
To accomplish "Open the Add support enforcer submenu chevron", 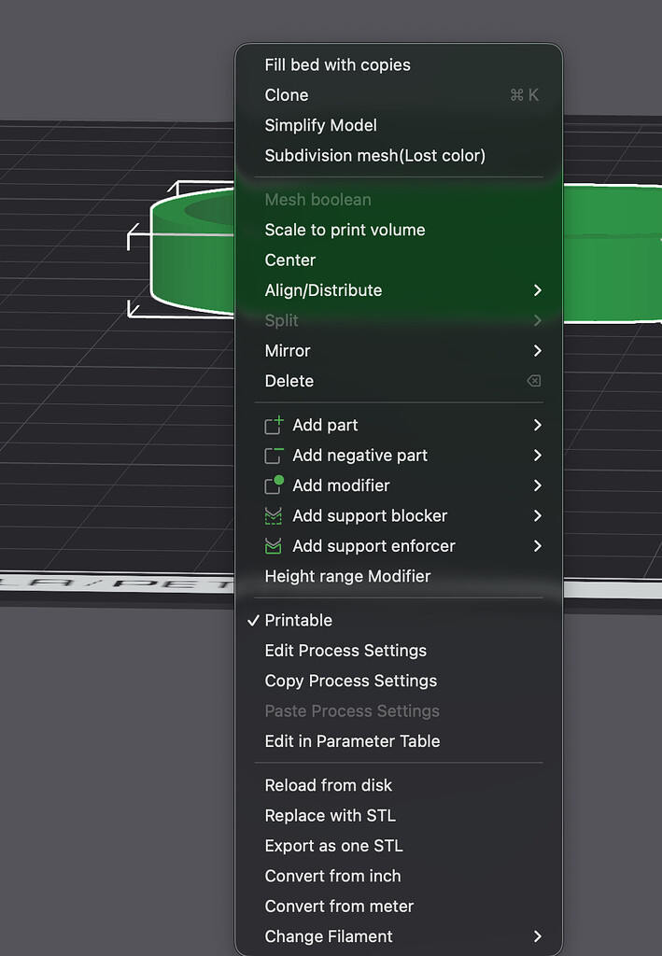I will tap(537, 545).
